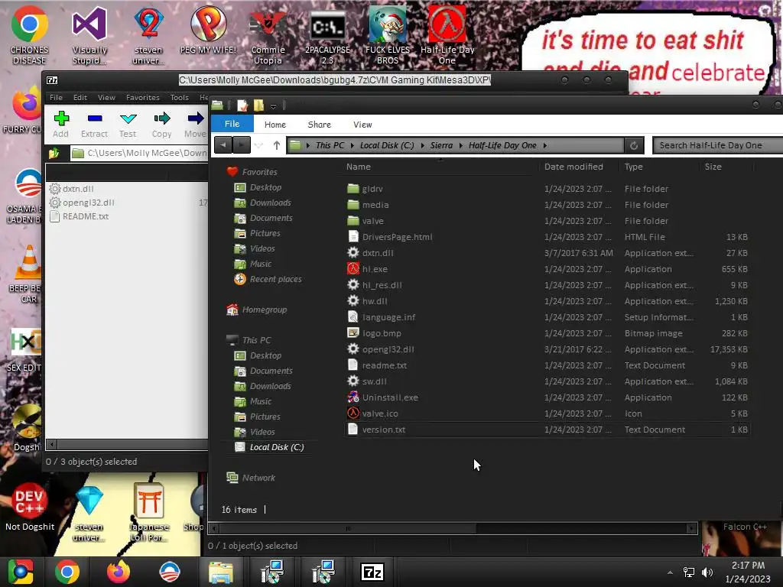The image size is (783, 587).
Task: Refresh the Half-Life Day One folder
Action: coord(634,145)
